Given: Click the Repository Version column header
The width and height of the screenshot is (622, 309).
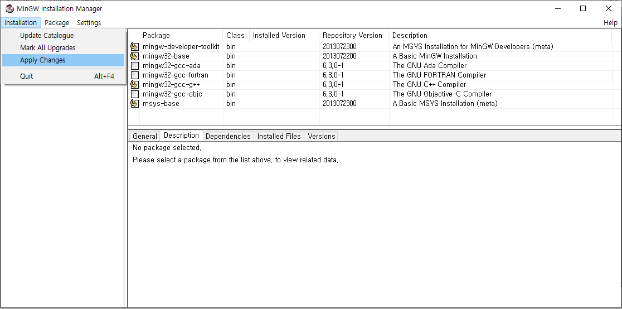Looking at the screenshot, I should 354,35.
